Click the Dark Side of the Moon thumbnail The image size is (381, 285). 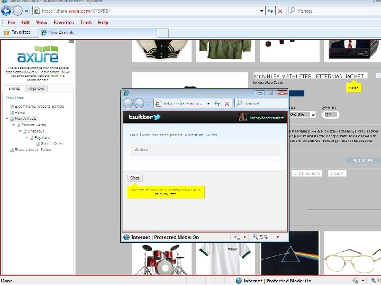tap(289, 253)
